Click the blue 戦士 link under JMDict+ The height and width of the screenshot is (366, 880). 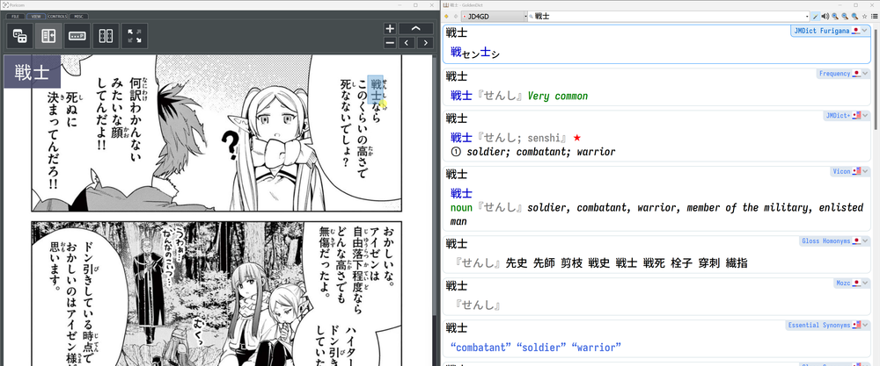(460, 138)
